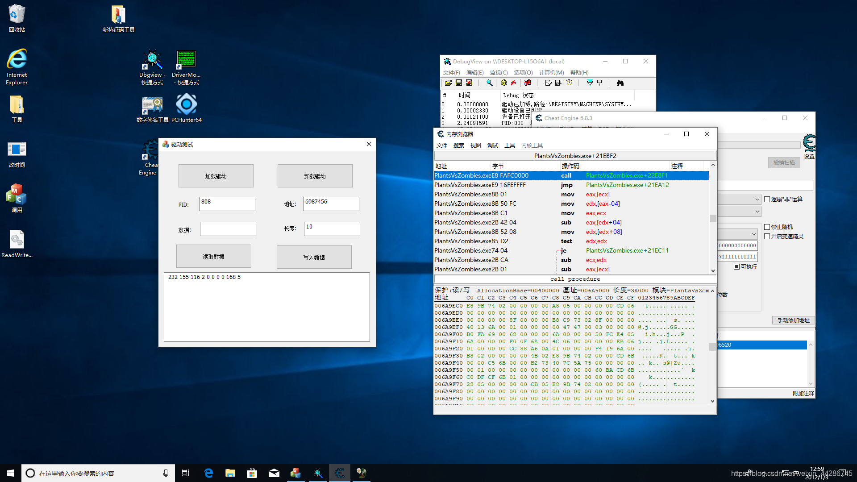
Task: Click the 读取数据 button
Action: [x=214, y=257]
